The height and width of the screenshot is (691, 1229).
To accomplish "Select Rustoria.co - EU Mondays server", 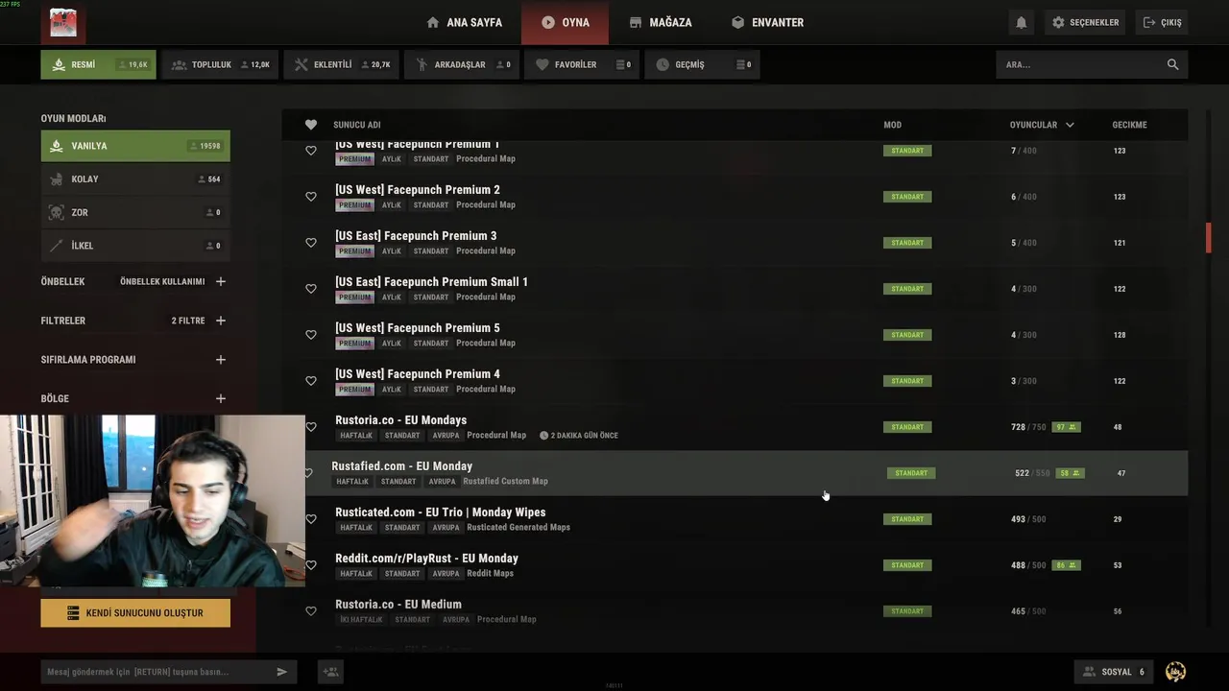I will (735, 427).
